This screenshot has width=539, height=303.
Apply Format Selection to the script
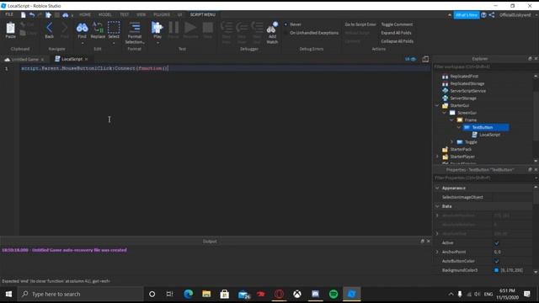[135, 32]
